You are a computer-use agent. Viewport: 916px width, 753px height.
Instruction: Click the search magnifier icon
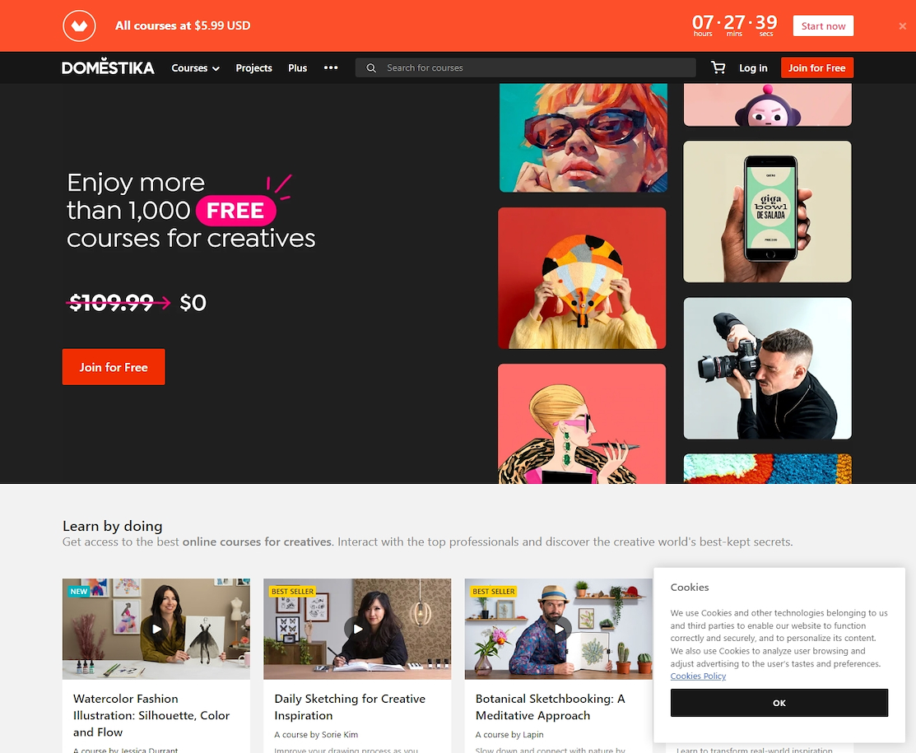coord(371,67)
